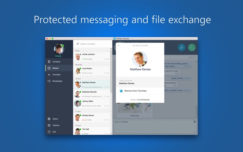The width and height of the screenshot is (243, 152).
Task: Click chat scroll up arrow
Action: pyautogui.click(x=197, y=62)
